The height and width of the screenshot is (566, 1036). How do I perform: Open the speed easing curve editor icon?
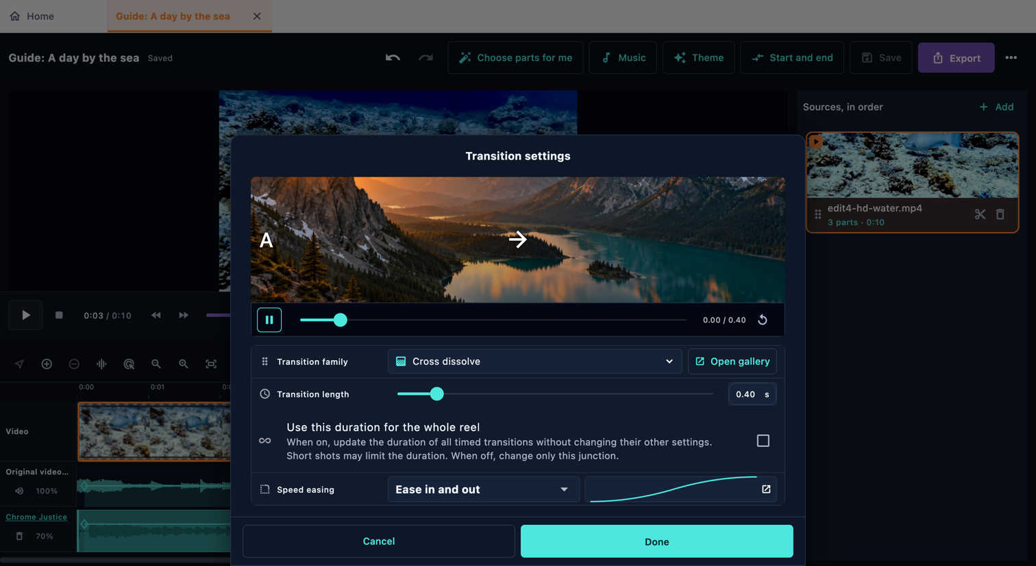(x=766, y=489)
